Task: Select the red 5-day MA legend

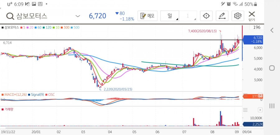Action: pos(22,27)
